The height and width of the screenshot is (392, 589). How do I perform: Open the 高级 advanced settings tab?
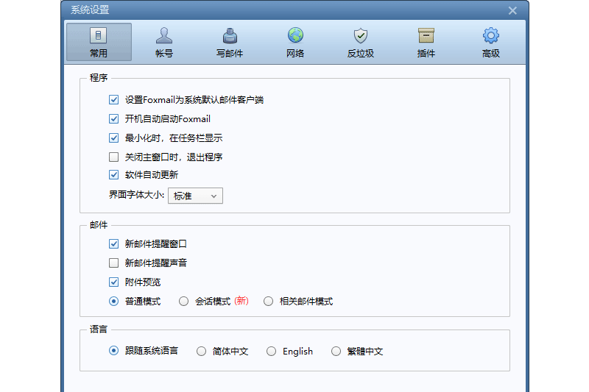pyautogui.click(x=491, y=42)
